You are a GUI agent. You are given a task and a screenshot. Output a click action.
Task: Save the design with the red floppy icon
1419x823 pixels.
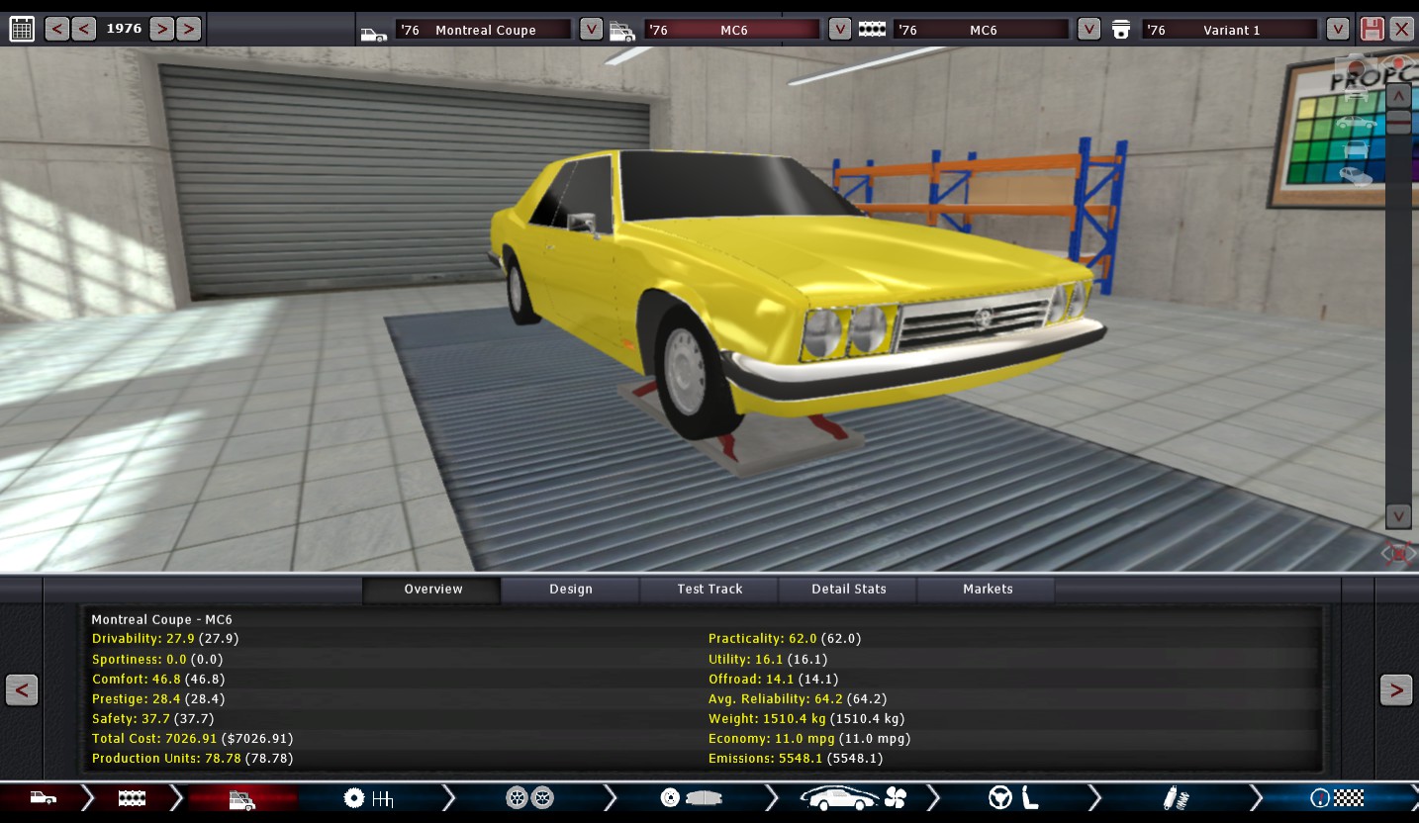coord(1372,29)
